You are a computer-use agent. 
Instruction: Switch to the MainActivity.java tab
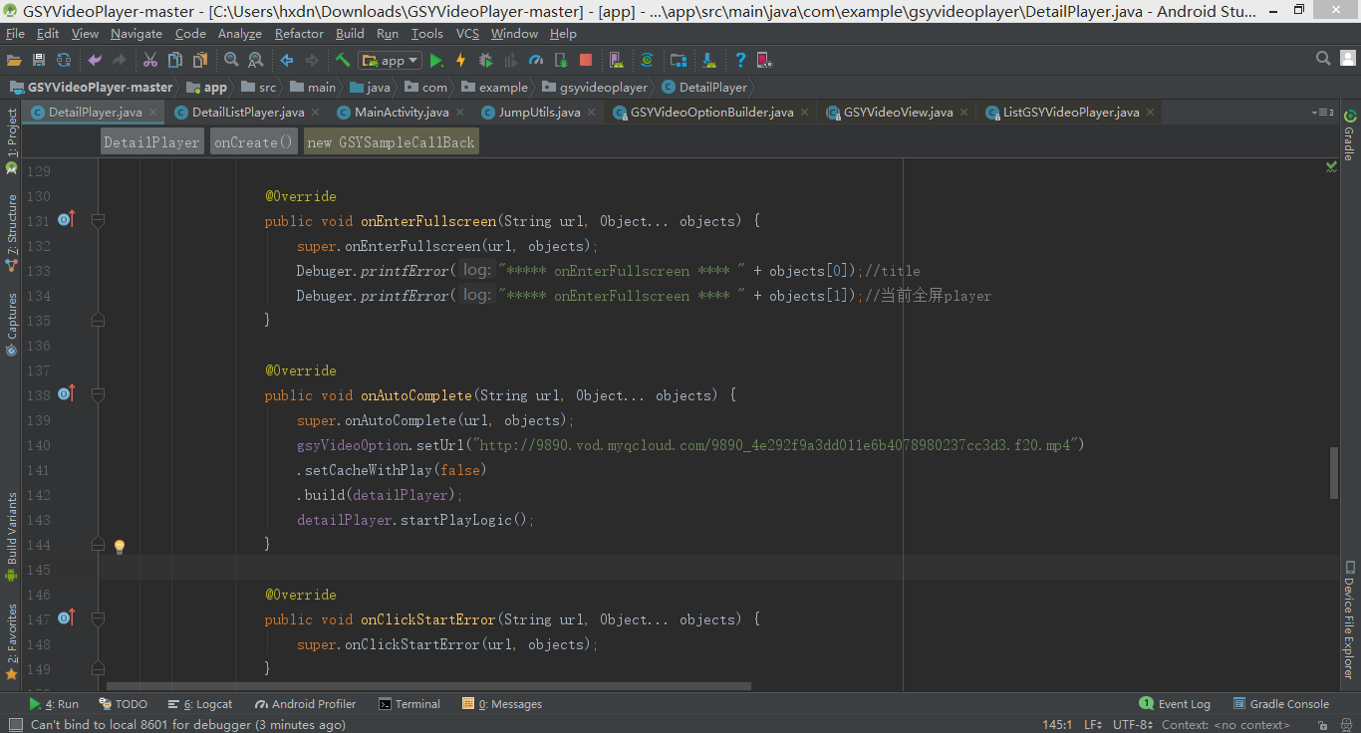tap(401, 112)
